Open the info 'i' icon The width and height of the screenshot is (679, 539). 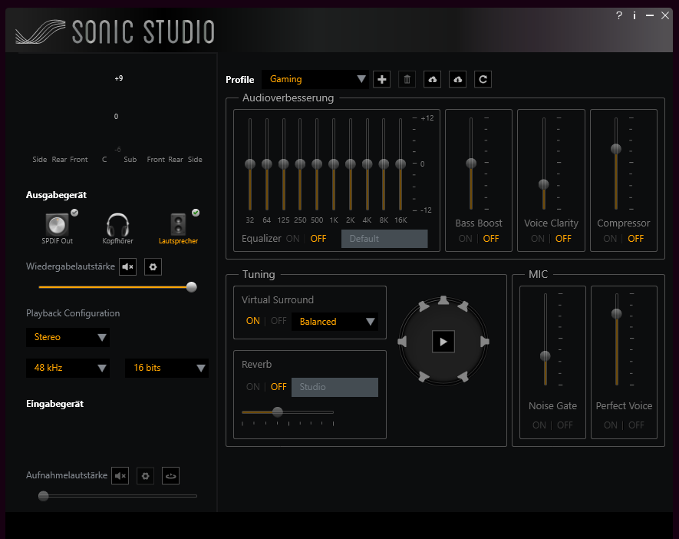pos(635,15)
